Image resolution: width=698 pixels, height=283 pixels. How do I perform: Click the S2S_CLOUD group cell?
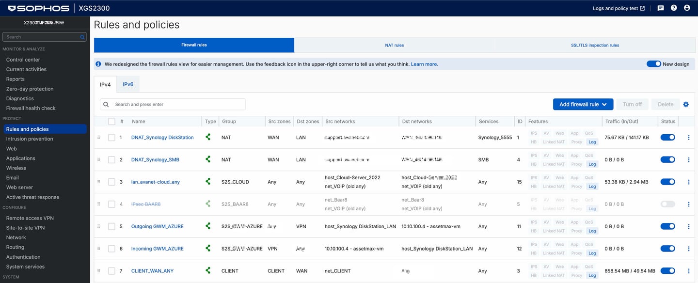236,182
